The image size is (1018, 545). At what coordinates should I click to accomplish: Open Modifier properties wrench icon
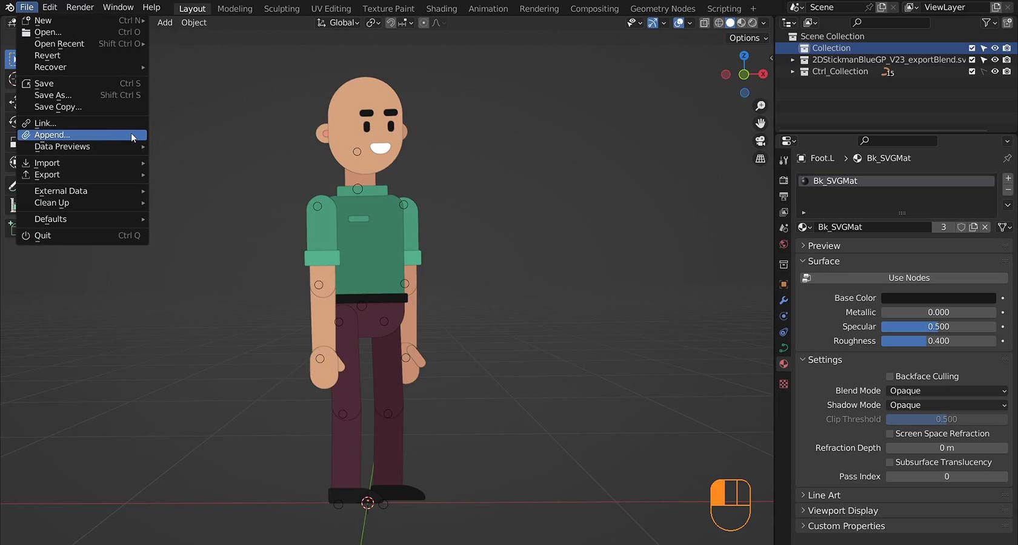click(783, 300)
